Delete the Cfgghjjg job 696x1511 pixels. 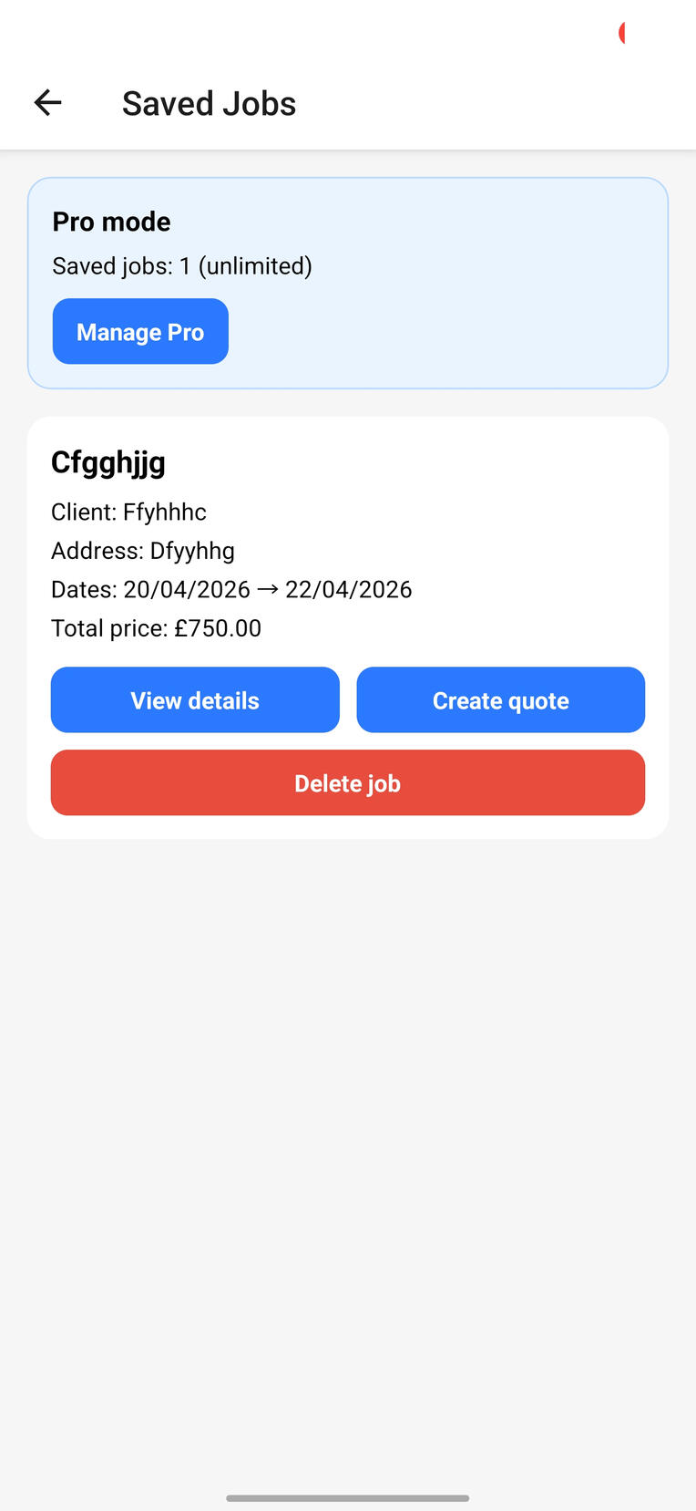[347, 783]
